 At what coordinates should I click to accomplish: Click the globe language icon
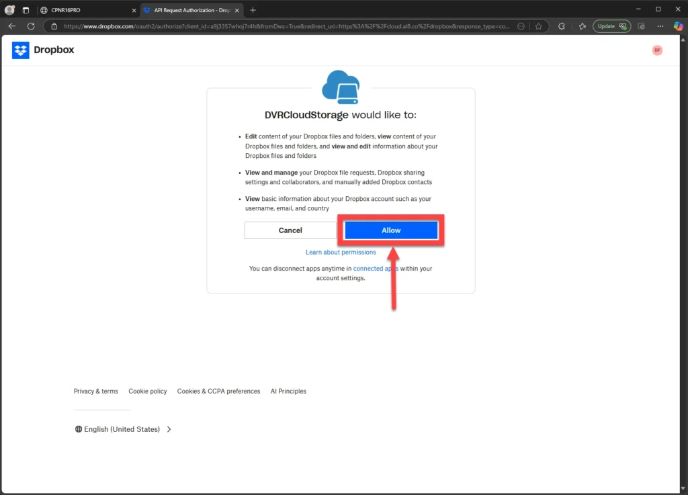(x=79, y=429)
